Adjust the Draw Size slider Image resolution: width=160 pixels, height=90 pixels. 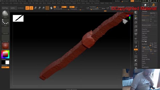point(97,9)
